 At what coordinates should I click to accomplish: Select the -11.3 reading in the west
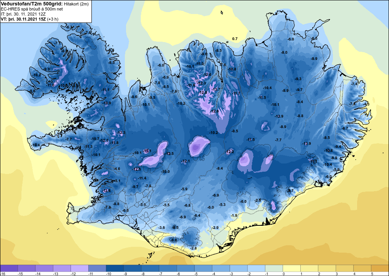pos(88,147)
